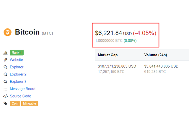Select the orange Coin tag

(x=15, y=103)
